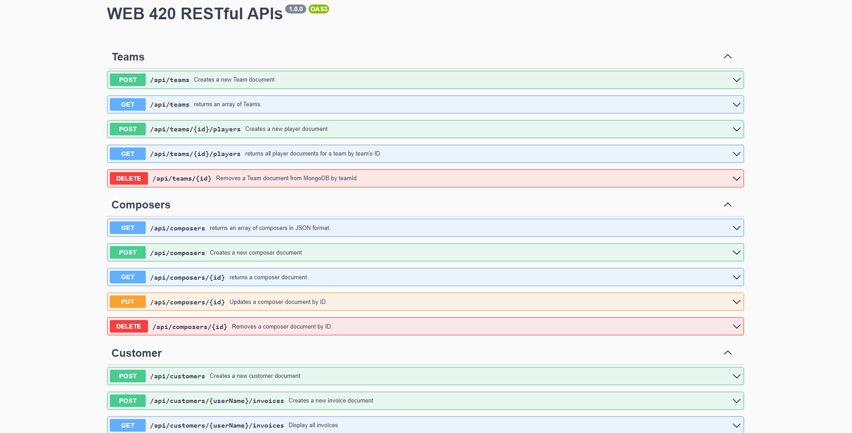Expand POST /api/customers row arrow
Viewport: 852px width, 433px height.
pos(736,376)
